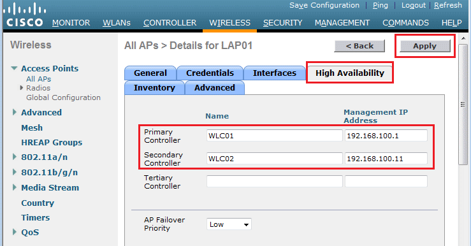Expand the QoS section arrow
The image size is (471, 246).
14,232
